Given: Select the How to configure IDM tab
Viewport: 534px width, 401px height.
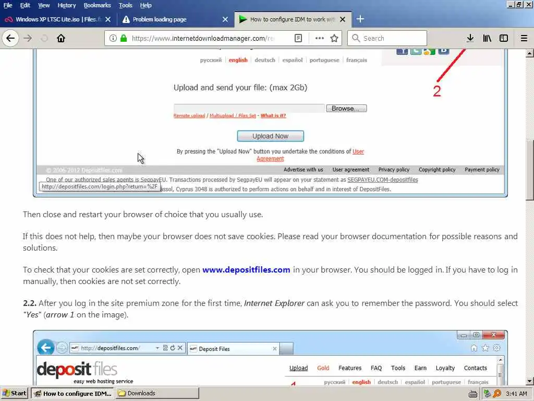Looking at the screenshot, I should pyautogui.click(x=293, y=19).
